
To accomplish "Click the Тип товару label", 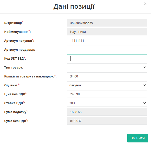I will pos(14,68).
